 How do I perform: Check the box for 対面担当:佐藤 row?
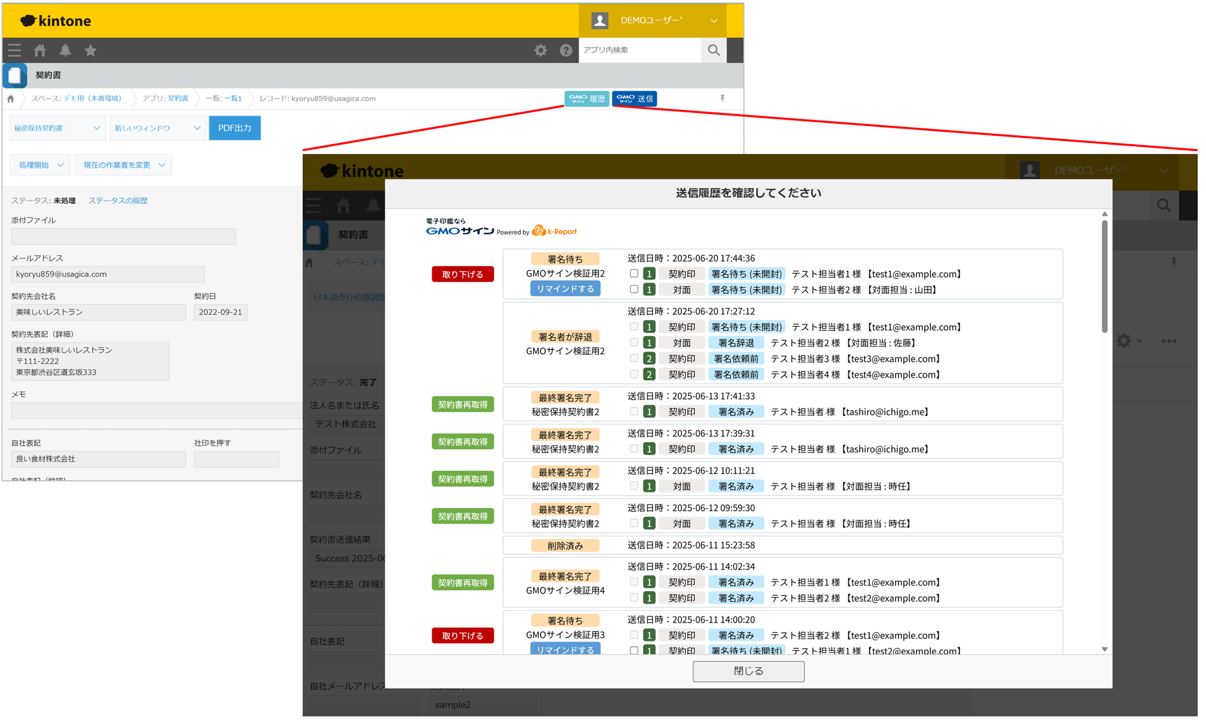coord(634,342)
